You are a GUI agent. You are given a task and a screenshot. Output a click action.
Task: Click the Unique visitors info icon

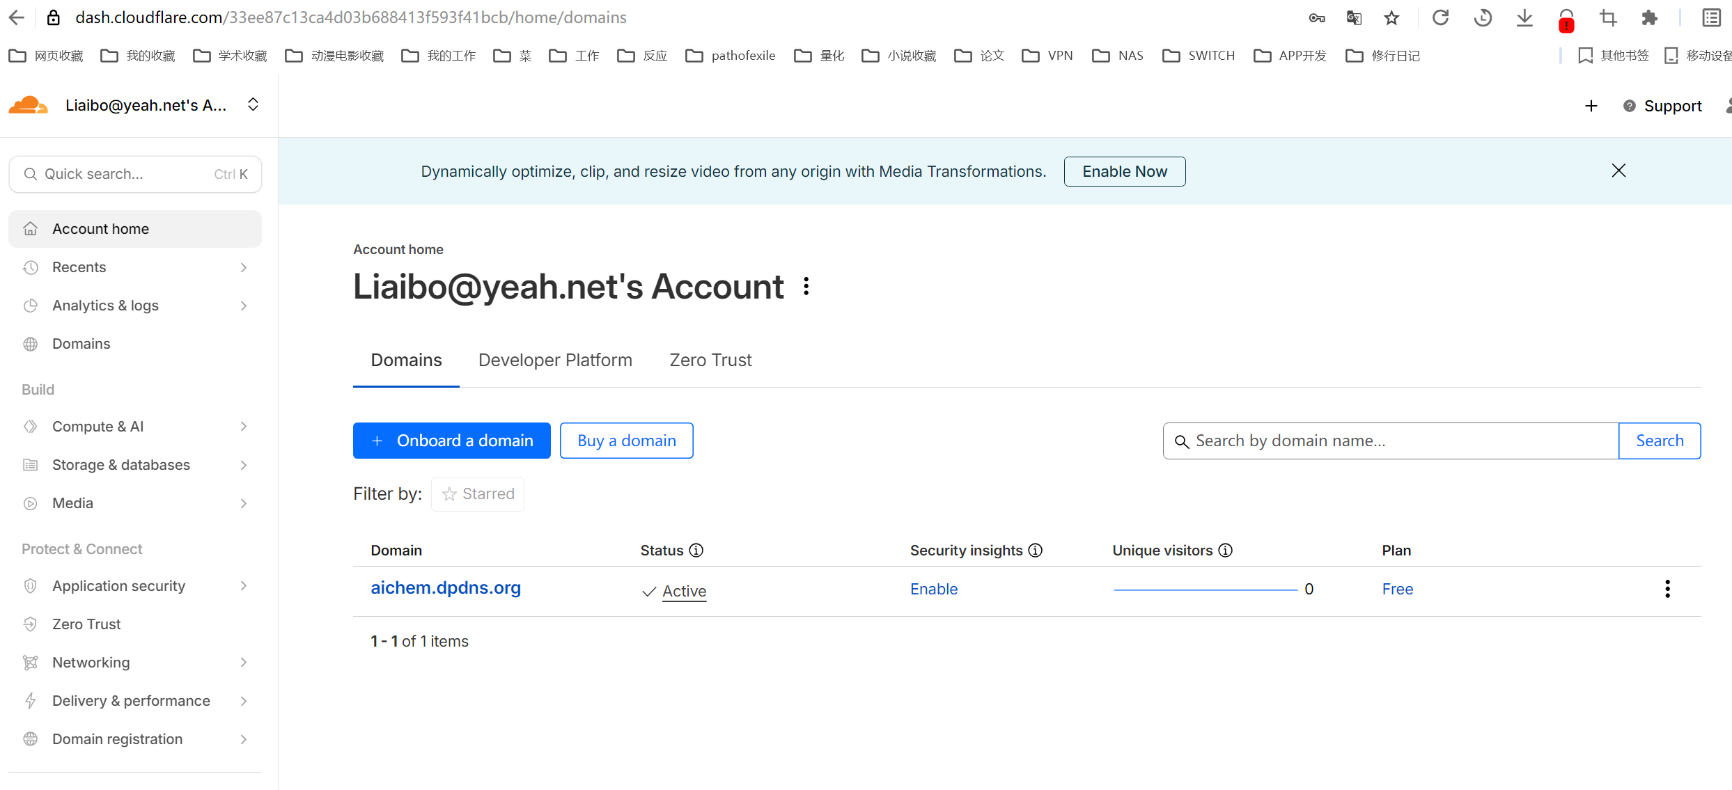click(1226, 550)
